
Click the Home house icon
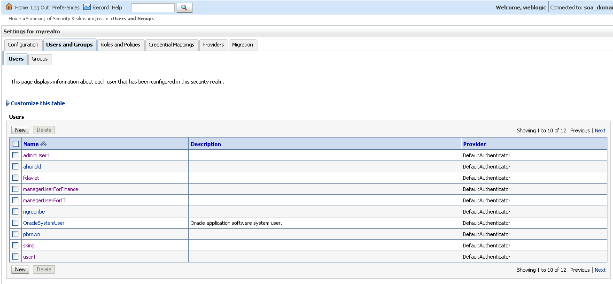pos(9,7)
